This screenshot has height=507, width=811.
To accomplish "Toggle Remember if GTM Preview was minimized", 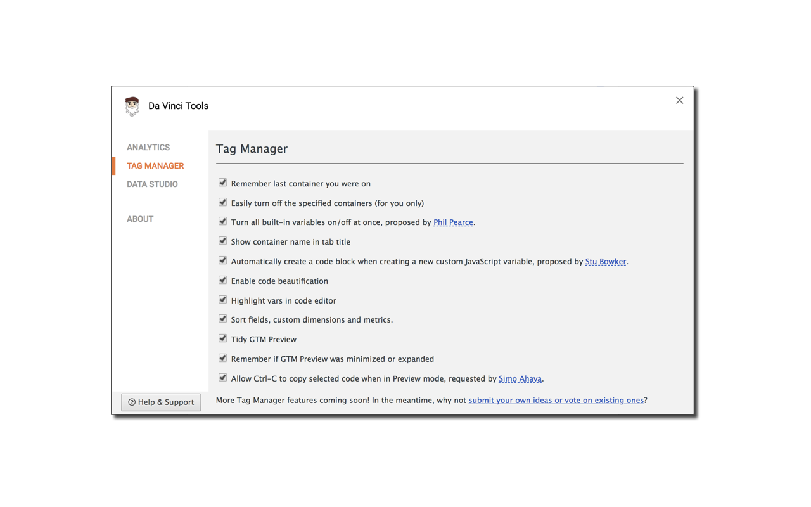I will point(222,358).
